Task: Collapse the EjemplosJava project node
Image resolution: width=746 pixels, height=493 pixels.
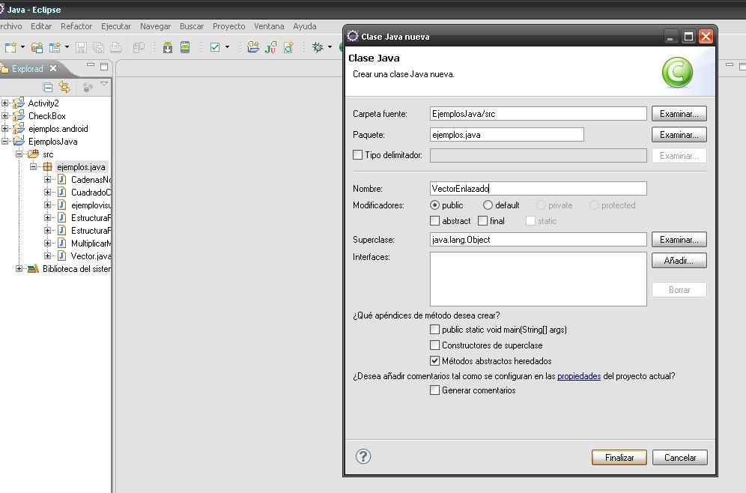Action: click(4, 142)
